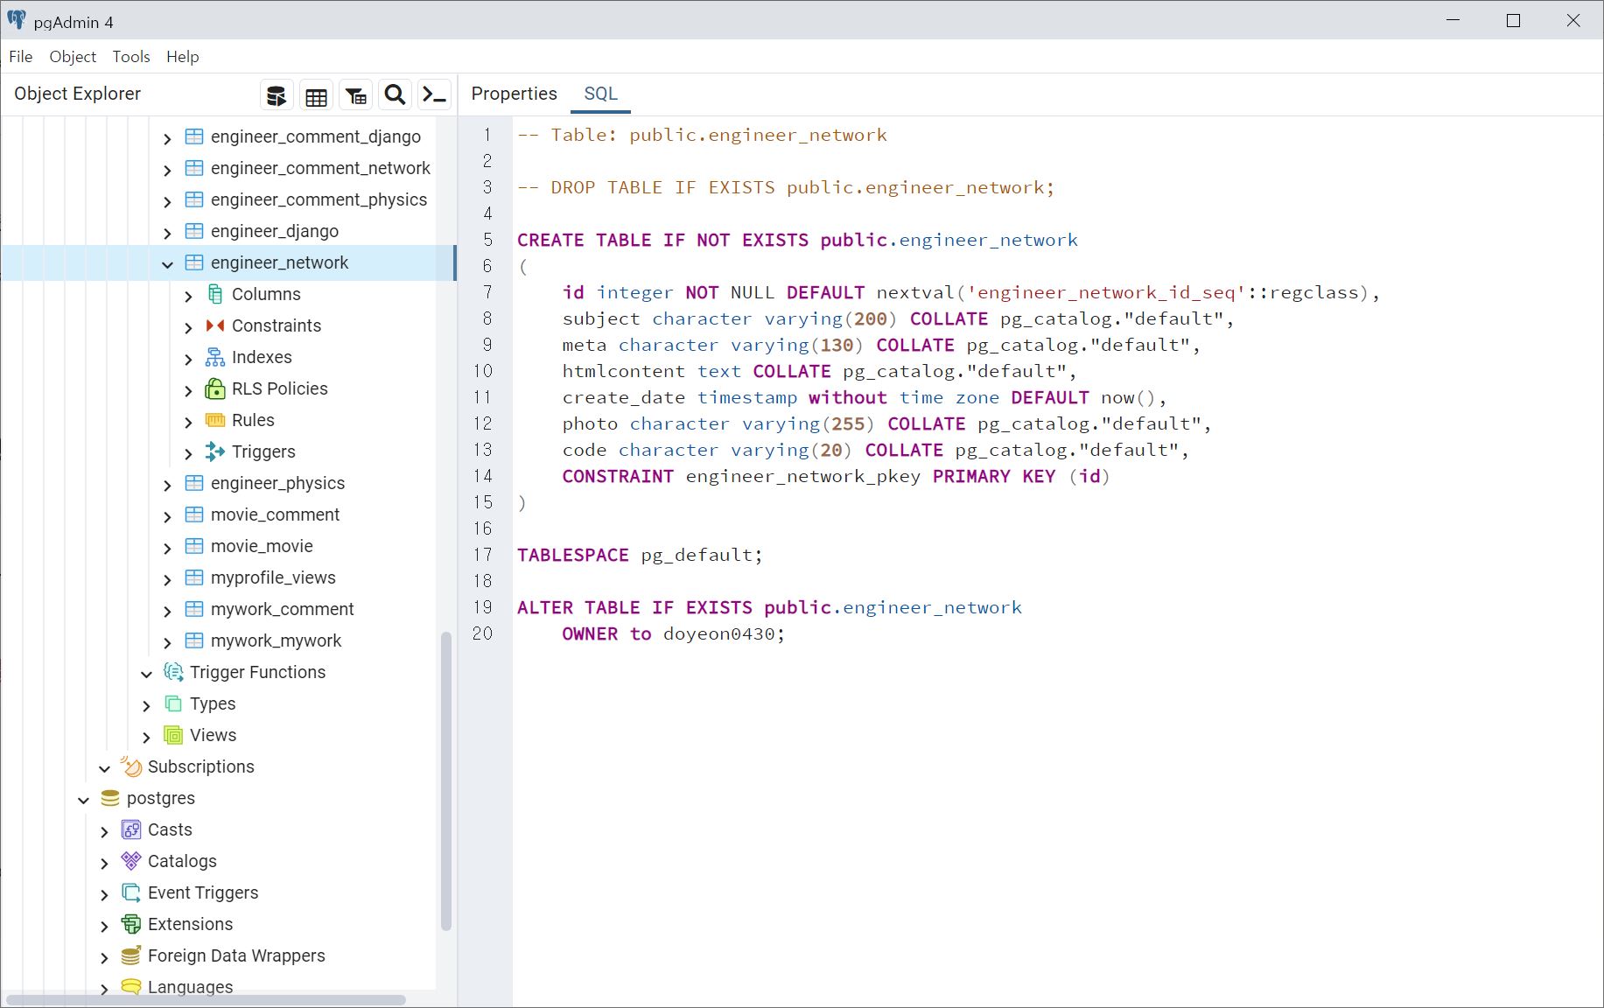
Task: Click the 'TABLESPACE' keyword in SQL
Action: click(573, 555)
